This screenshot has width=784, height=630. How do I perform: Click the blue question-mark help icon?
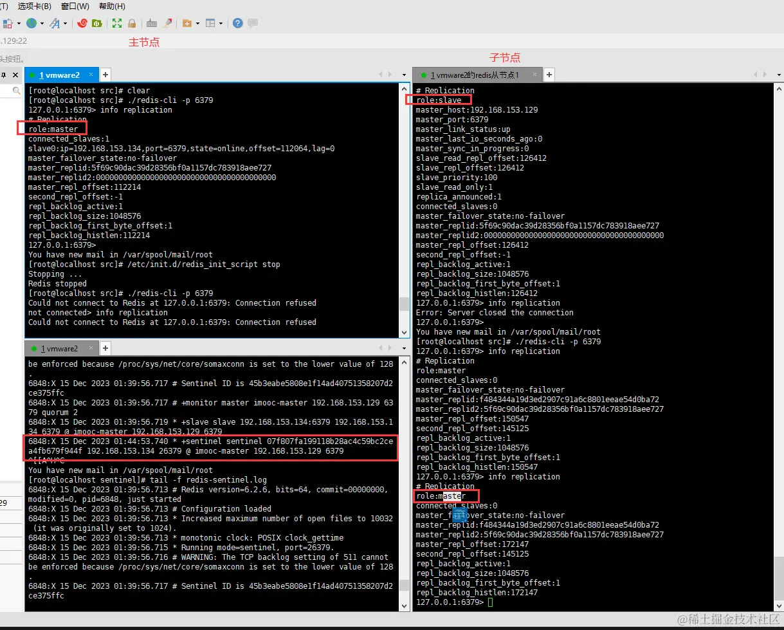pos(238,23)
